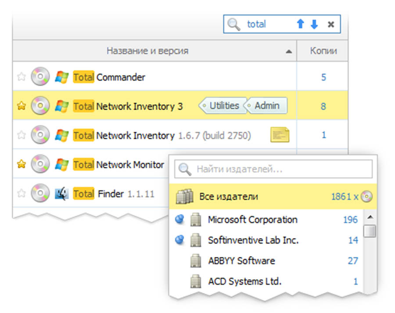Click the Mac Finder icon beside Total Finder
The height and width of the screenshot is (313, 395).
pyautogui.click(x=61, y=193)
